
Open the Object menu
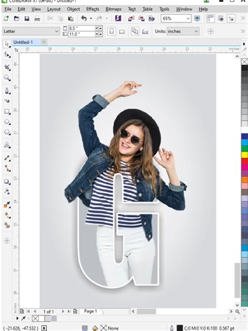click(x=73, y=9)
